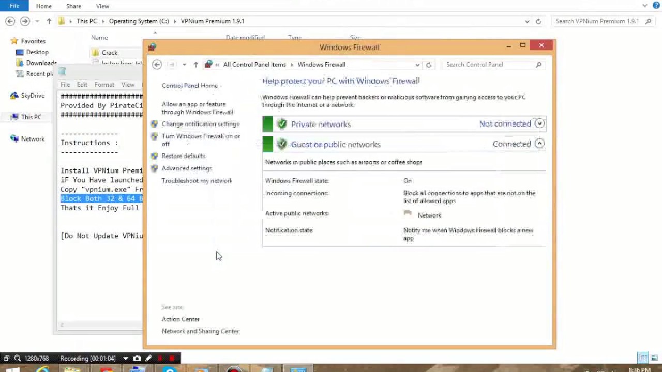
Task: Click Restore defaults link
Action: click(x=184, y=156)
